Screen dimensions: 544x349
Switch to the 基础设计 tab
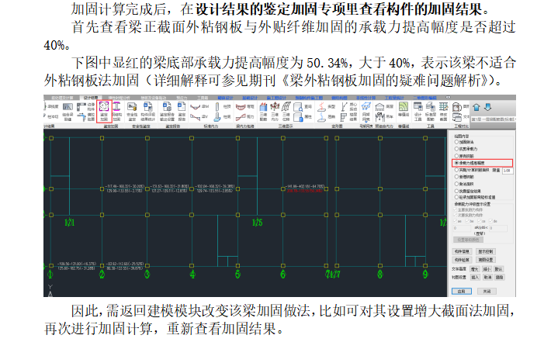(249, 98)
